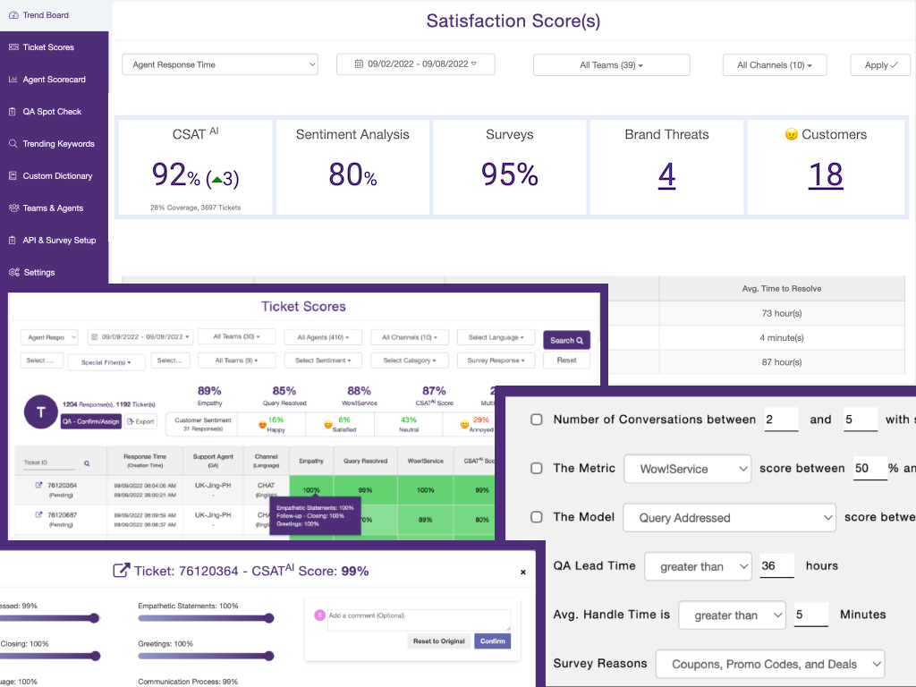916x687 pixels.
Task: Open the Agent Response Time dropdown
Action: [x=220, y=64]
